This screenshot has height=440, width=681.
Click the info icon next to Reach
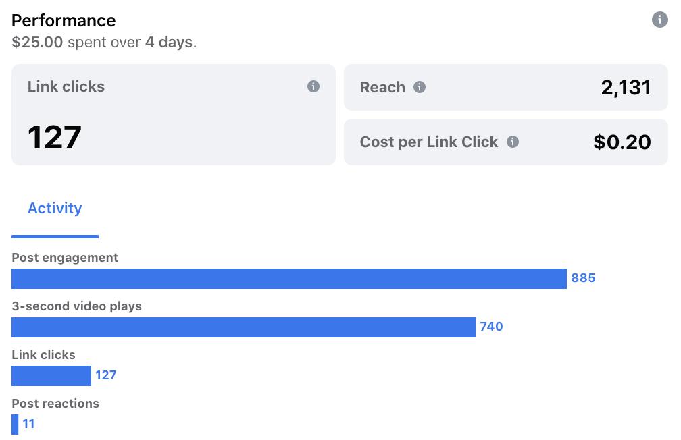[419, 87]
